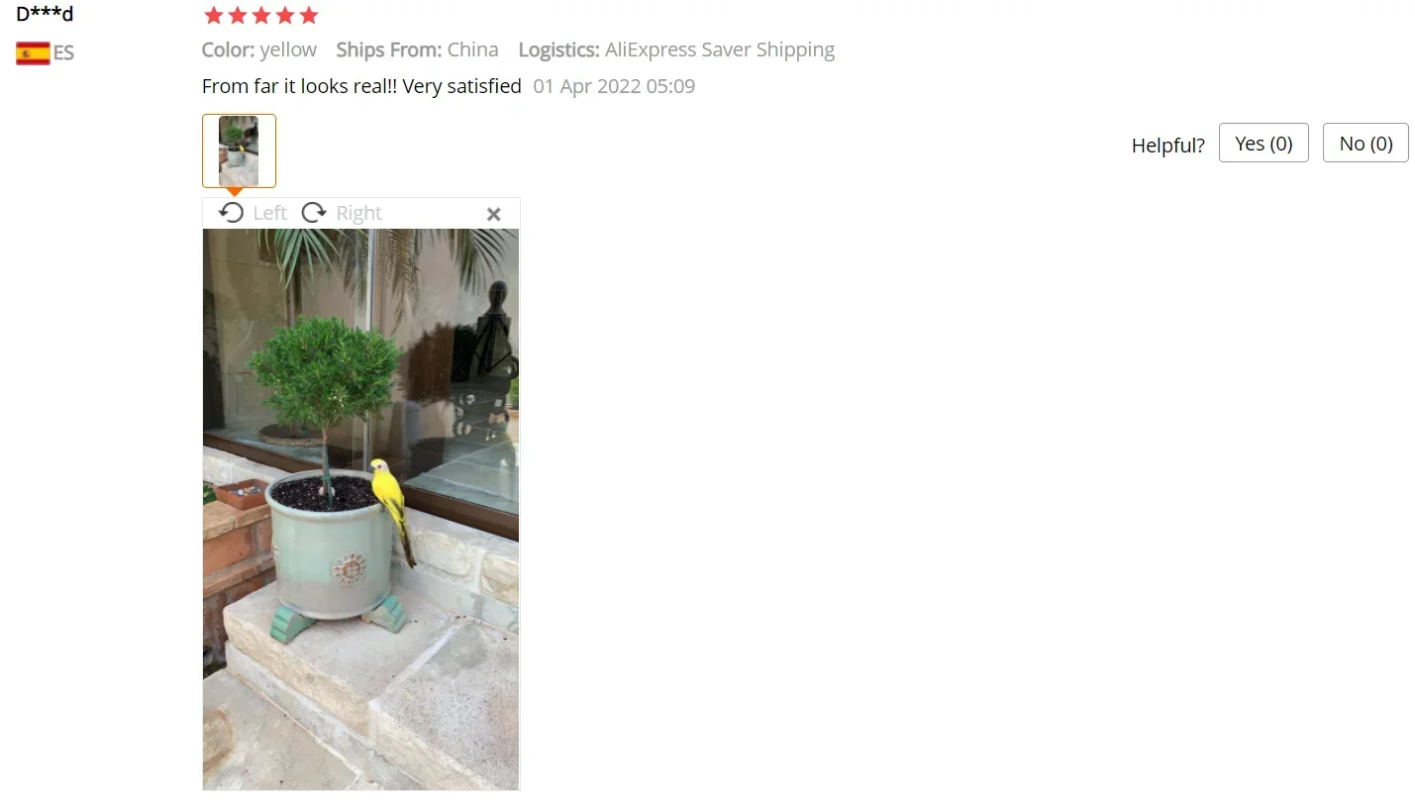Select the review photo thumbnail
Image resolution: width=1415 pixels, height=800 pixels.
[239, 150]
